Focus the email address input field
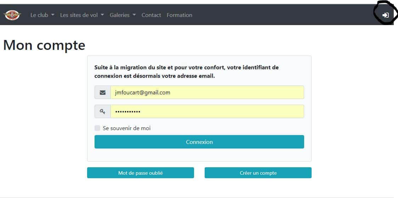This screenshot has width=398, height=198. coord(207,93)
